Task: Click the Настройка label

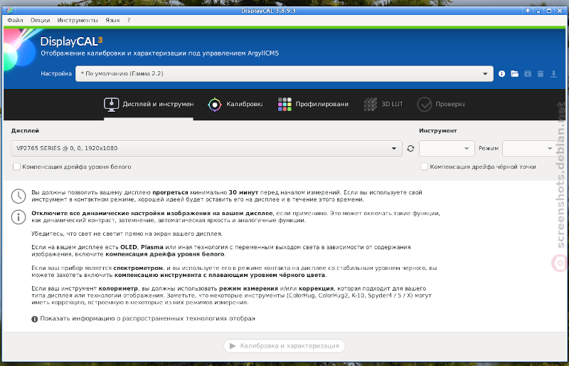Action: coord(56,73)
